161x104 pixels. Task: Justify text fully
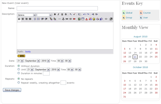pyautogui.click(x=30, y=19)
